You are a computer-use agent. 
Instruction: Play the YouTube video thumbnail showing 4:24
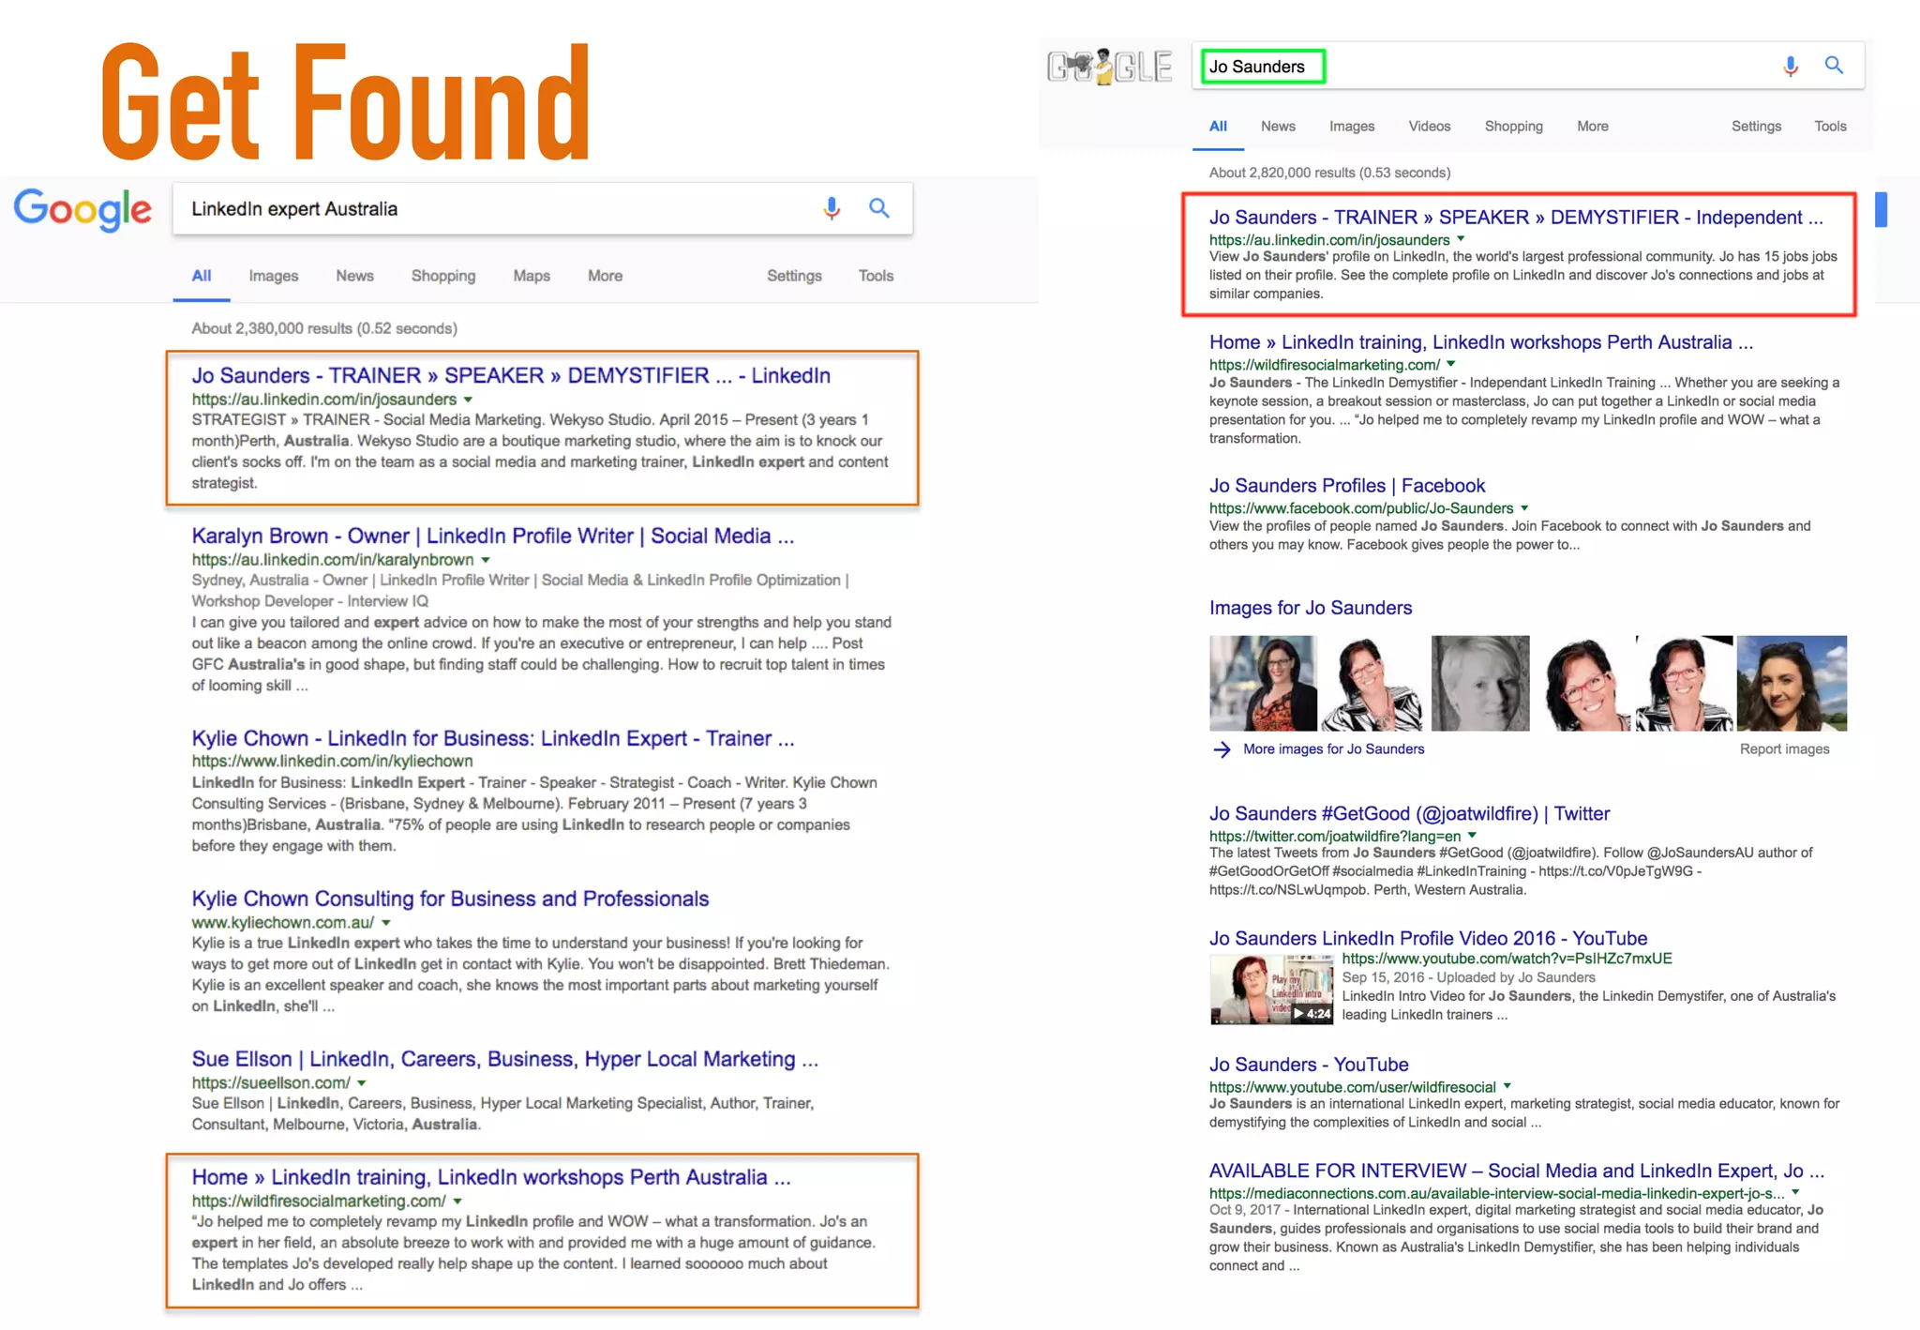click(1271, 990)
